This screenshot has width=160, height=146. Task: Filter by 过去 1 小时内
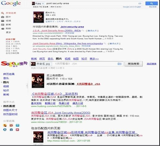click(x=12, y=42)
